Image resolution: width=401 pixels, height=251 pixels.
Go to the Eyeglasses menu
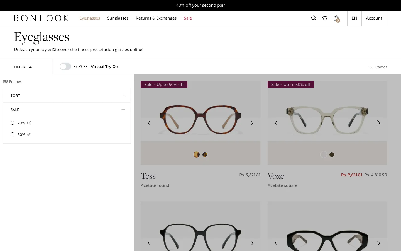point(90,18)
